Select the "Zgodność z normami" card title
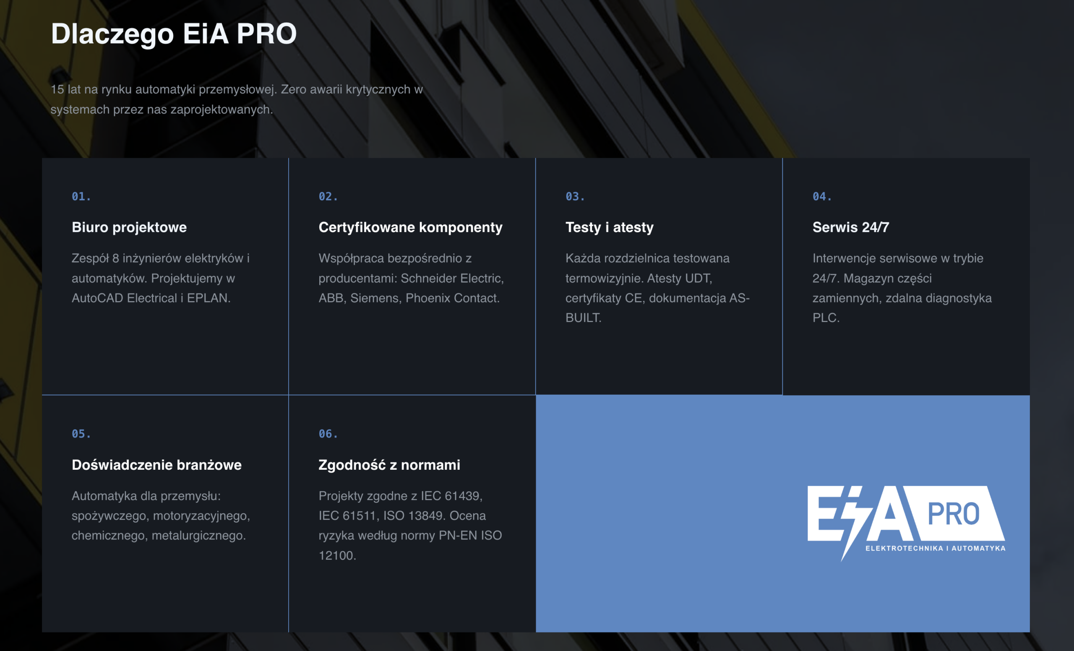Viewport: 1074px width, 651px height. [389, 464]
